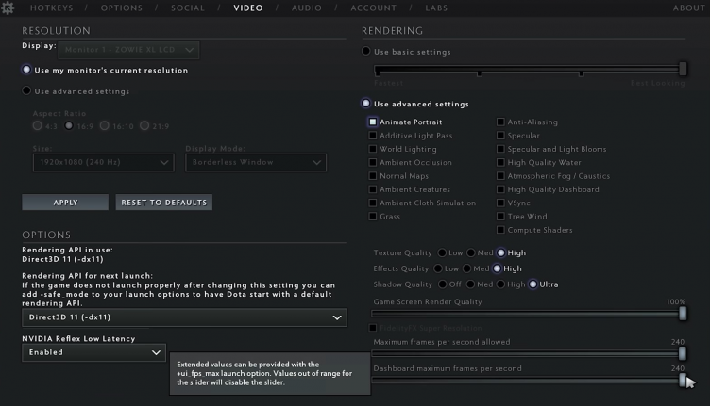Open NVIDIA Reflex Low Latency dropdown
Viewport: 710px width, 406px height.
(93, 352)
